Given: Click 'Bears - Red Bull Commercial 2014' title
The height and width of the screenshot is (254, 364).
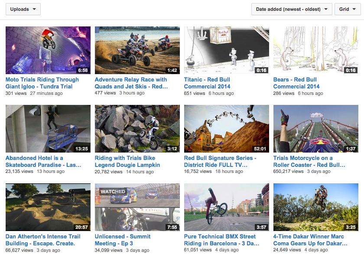Looking at the screenshot, I should [x=296, y=83].
